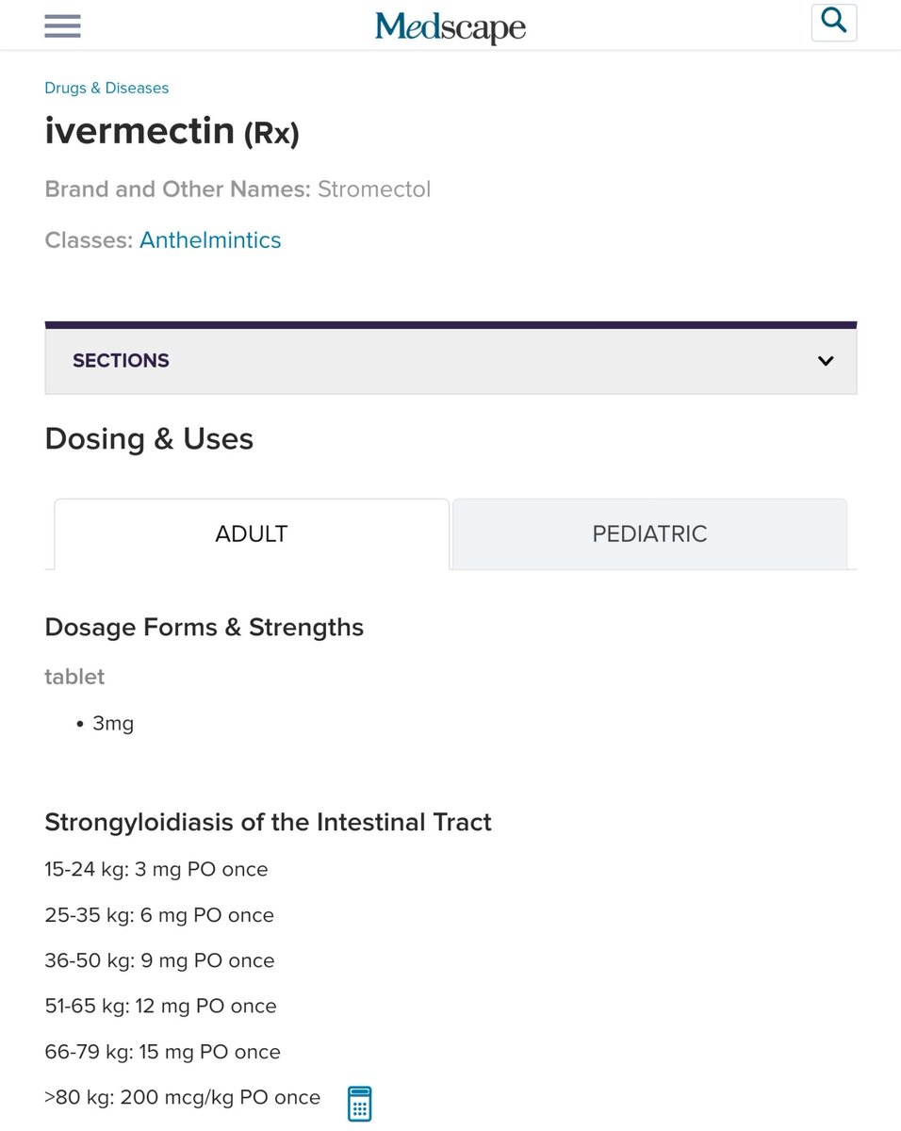Screen dimensions: 901x1131
Task: Click the Stromectol brand name text
Action: pos(374,189)
